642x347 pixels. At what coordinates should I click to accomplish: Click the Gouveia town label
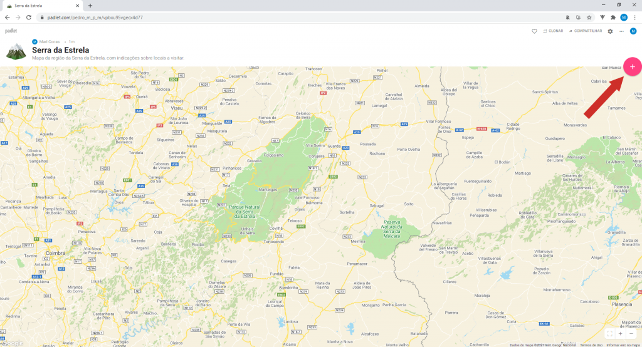(x=254, y=161)
